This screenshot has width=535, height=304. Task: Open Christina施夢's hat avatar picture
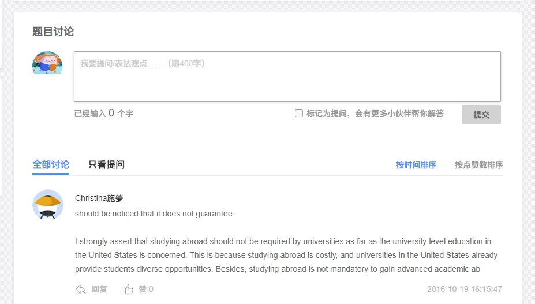pyautogui.click(x=48, y=205)
